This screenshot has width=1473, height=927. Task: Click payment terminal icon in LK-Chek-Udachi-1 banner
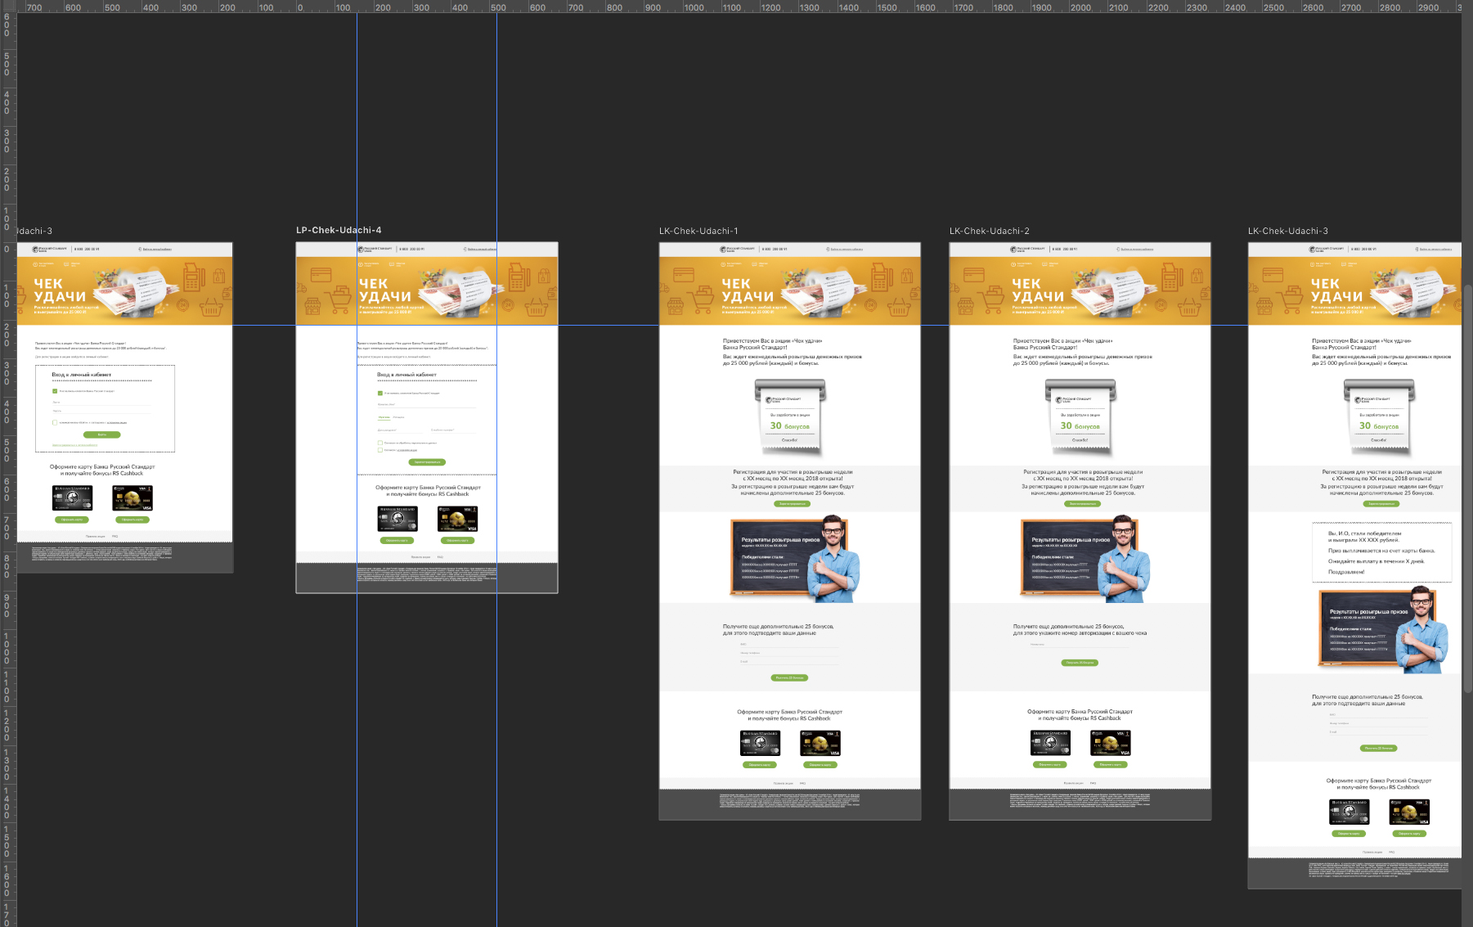(x=881, y=277)
